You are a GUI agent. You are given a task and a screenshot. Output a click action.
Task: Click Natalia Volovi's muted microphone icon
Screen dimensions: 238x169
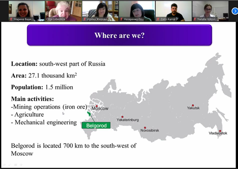click(195, 19)
